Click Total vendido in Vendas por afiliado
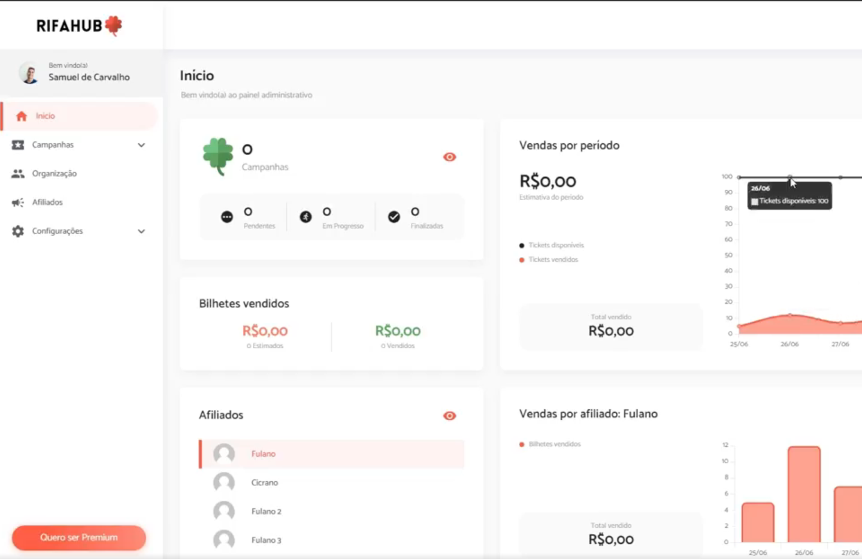The height and width of the screenshot is (559, 862). pyautogui.click(x=611, y=534)
